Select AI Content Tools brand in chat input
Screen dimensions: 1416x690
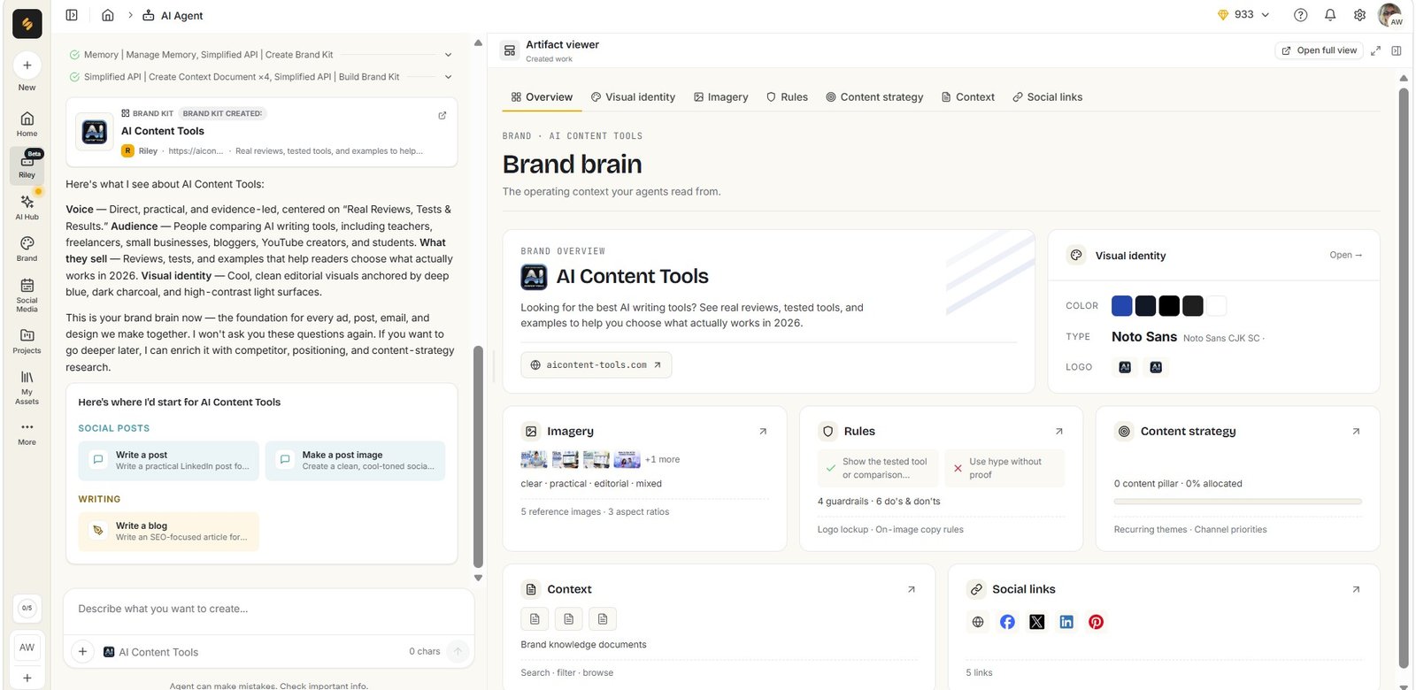tap(150, 652)
